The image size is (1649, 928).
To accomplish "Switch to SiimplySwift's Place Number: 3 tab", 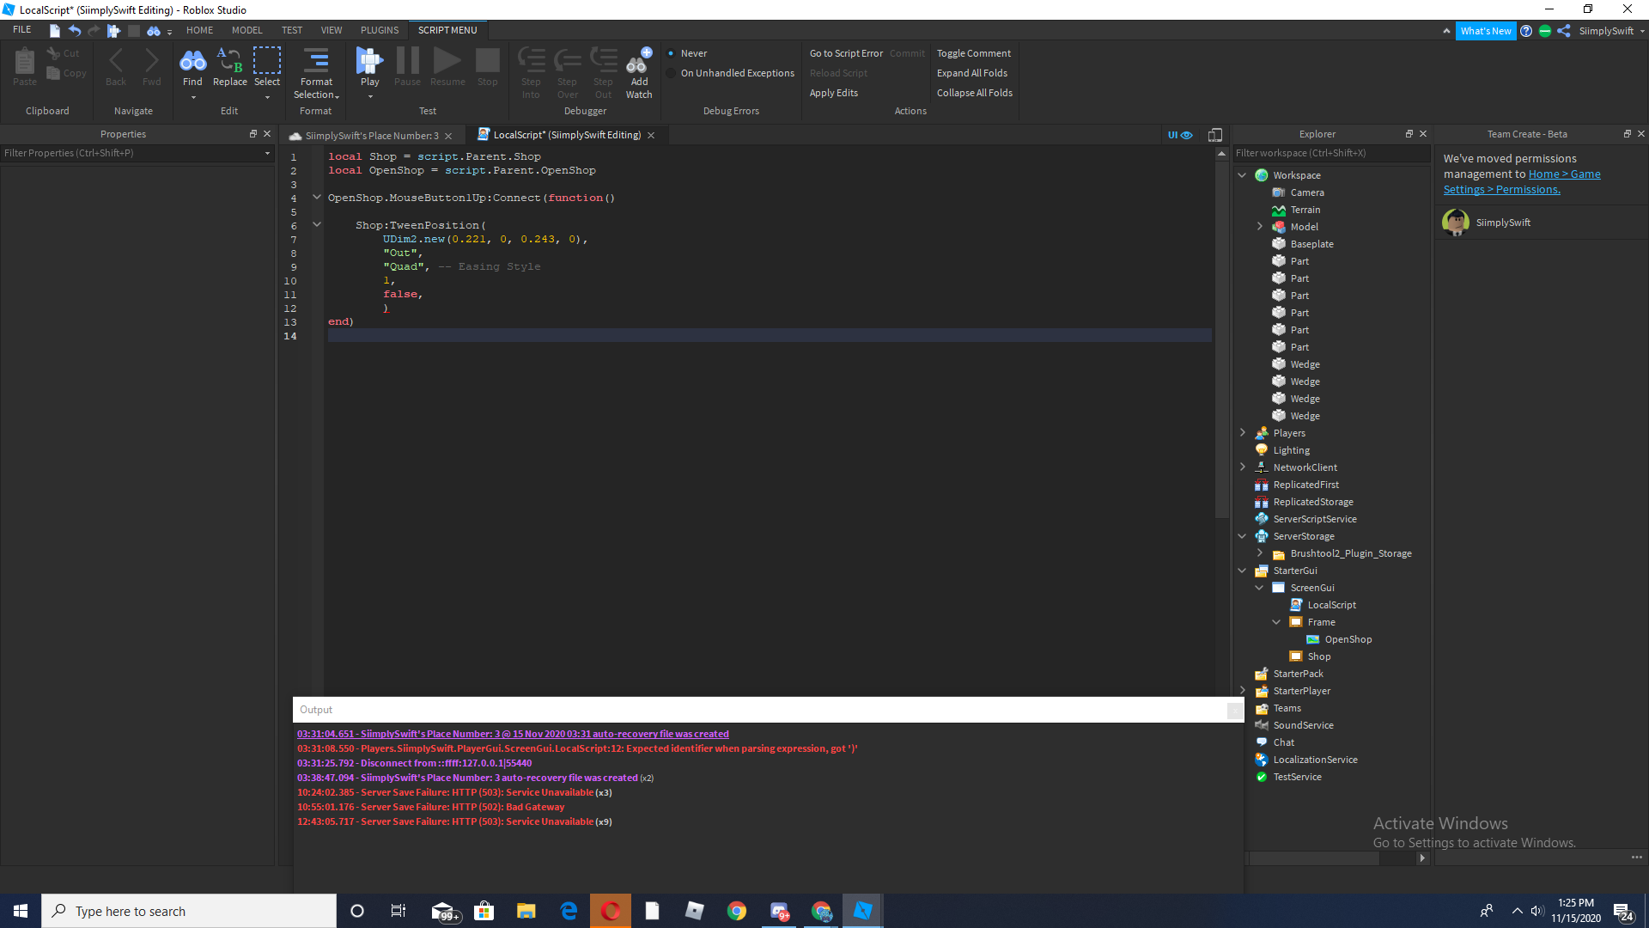I will tap(371, 136).
